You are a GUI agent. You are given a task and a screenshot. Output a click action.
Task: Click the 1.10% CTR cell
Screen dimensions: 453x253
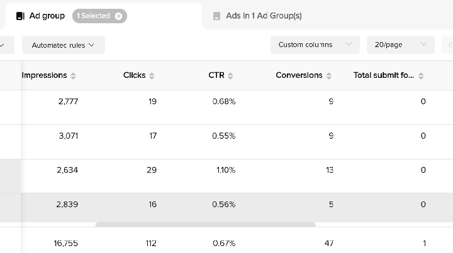coord(225,170)
